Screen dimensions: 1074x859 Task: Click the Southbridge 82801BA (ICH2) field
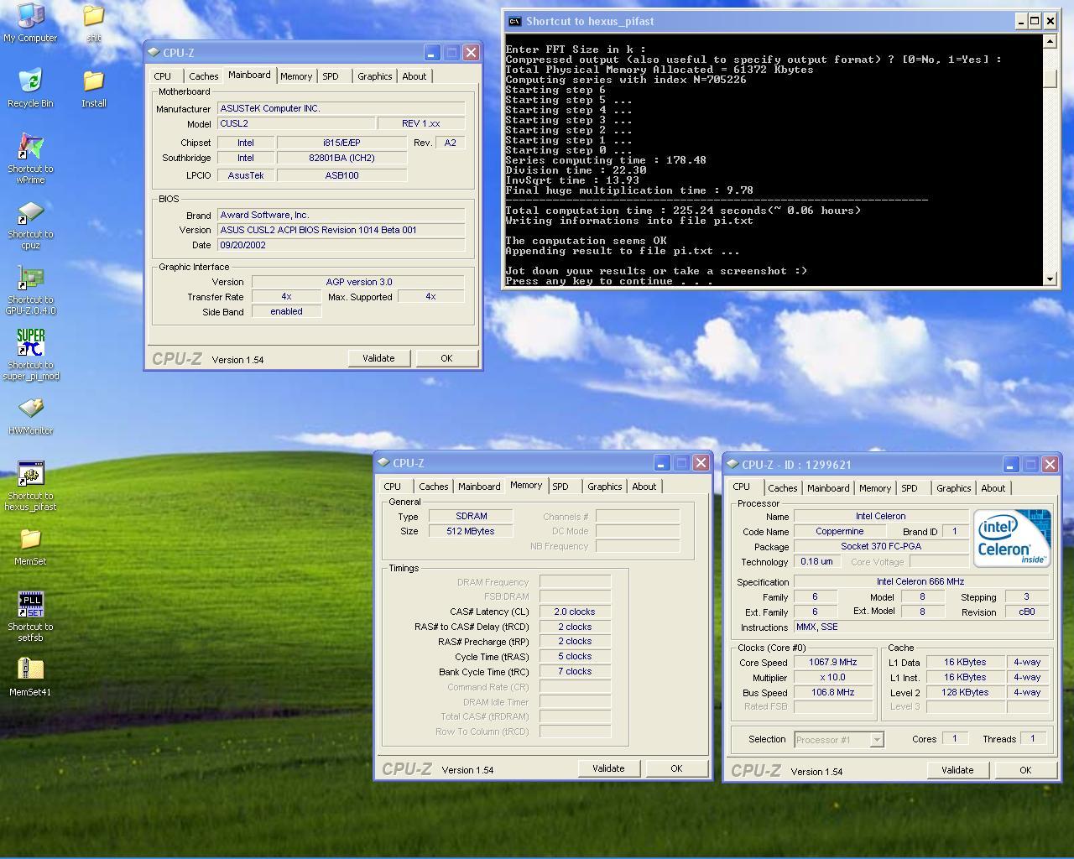[x=341, y=158]
